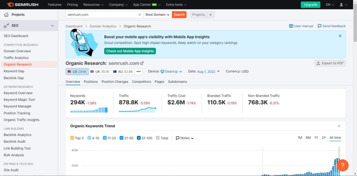Select the All time range
357x176 pixels.
(335, 138)
